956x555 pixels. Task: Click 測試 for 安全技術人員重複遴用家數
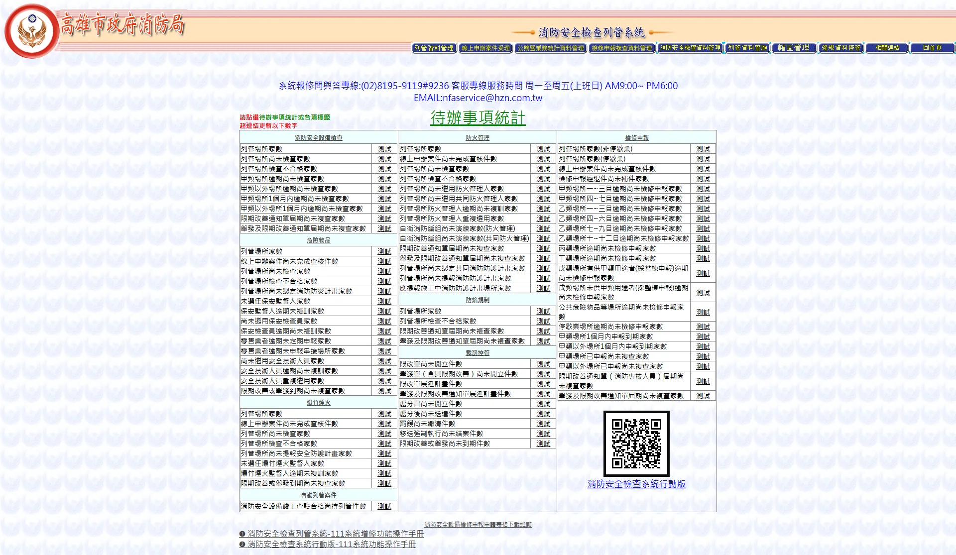tap(384, 381)
